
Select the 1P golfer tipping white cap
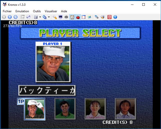click(x=35, y=109)
